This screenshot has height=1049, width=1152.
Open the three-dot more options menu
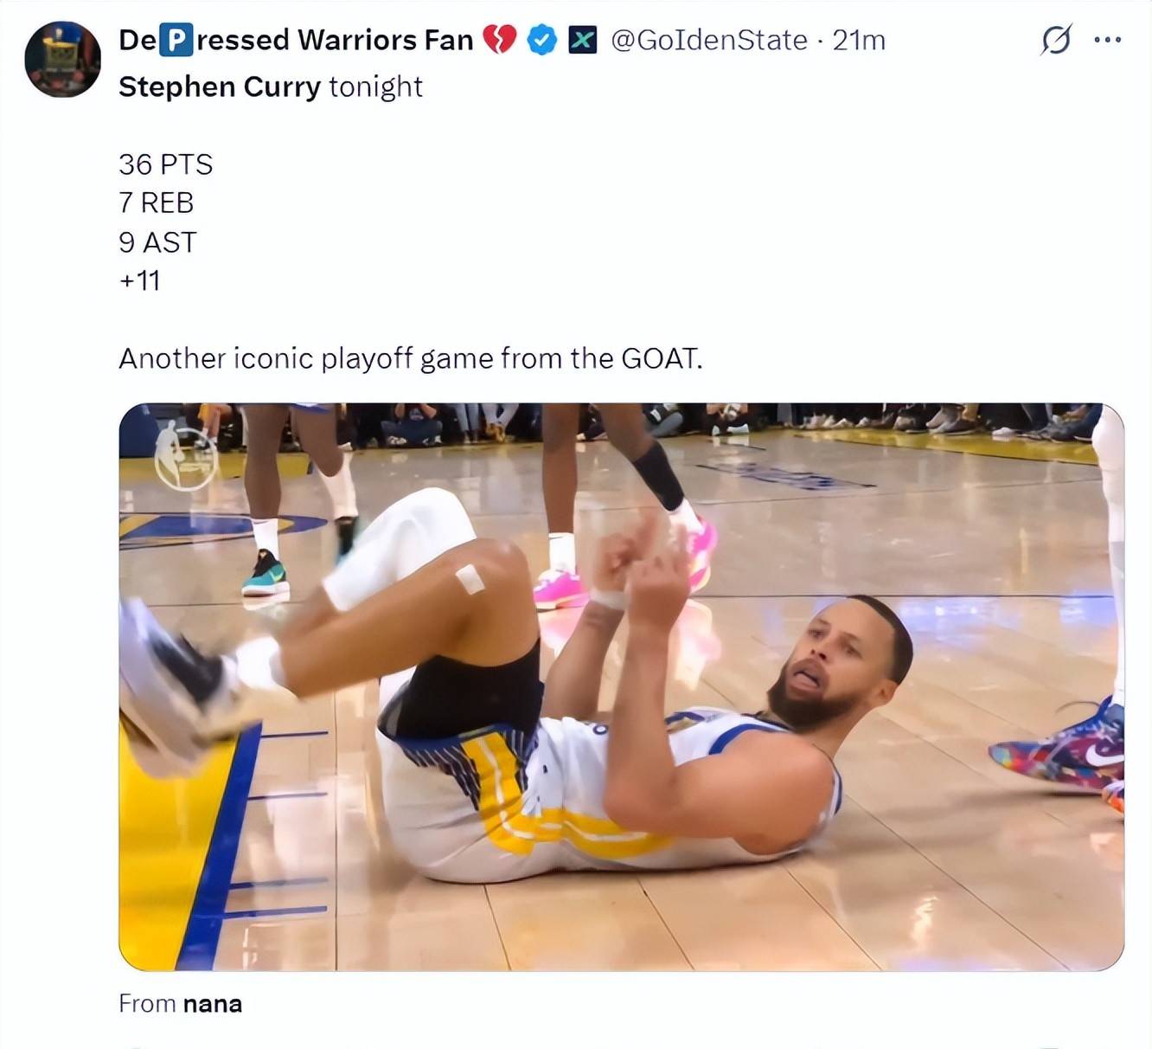[1107, 40]
